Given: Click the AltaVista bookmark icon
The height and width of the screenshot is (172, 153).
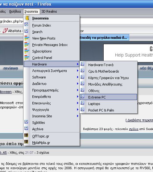Looking at the screenshot, I should pyautogui.click(x=5, y=31).
